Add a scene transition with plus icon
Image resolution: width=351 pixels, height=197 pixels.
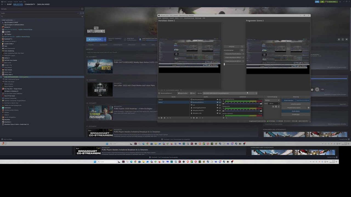pyautogui.click(x=273, y=107)
